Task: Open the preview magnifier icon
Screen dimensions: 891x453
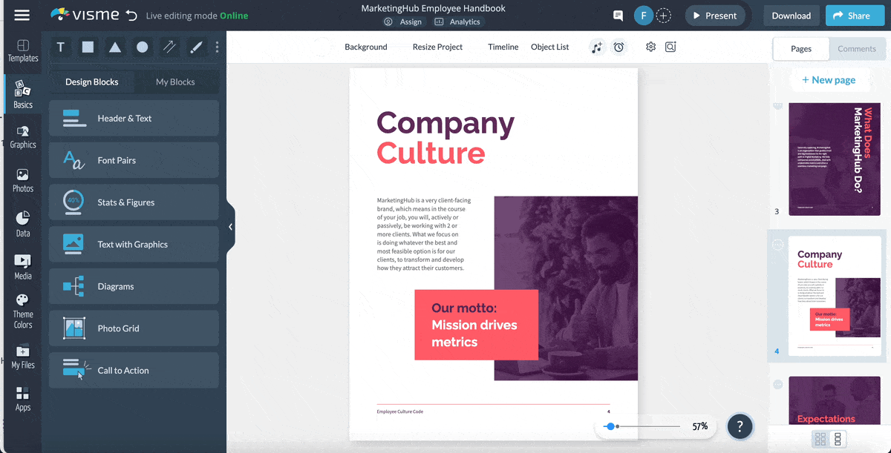Action: click(x=670, y=47)
